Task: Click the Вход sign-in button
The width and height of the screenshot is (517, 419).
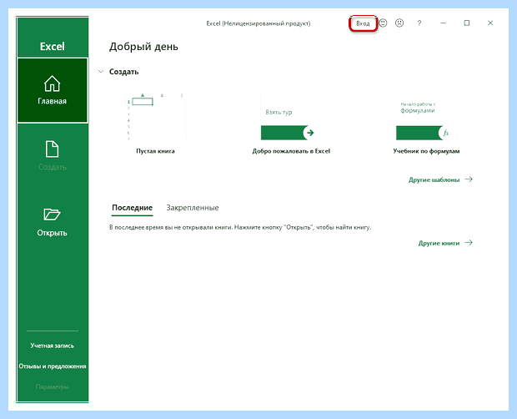Action: (x=363, y=23)
